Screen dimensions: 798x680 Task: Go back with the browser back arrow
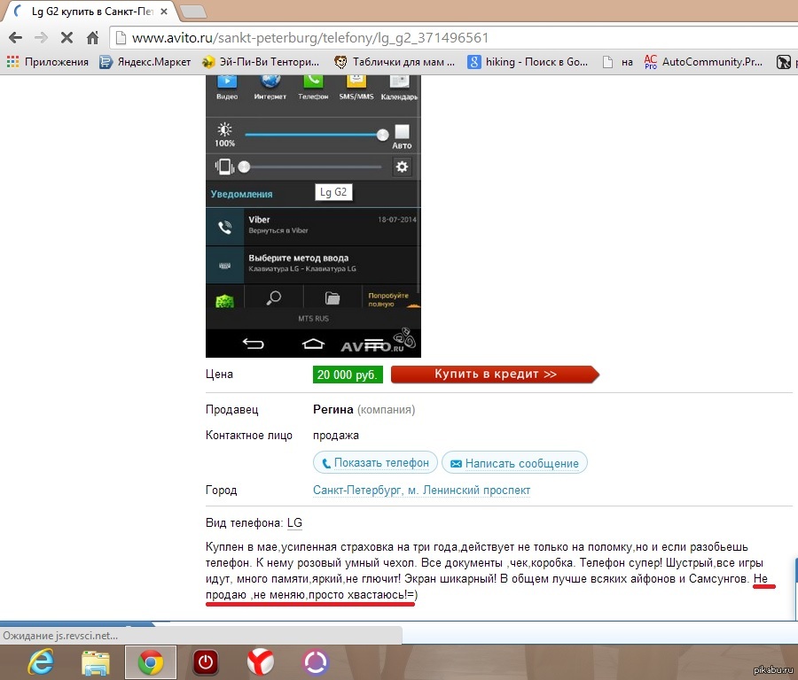tap(16, 37)
